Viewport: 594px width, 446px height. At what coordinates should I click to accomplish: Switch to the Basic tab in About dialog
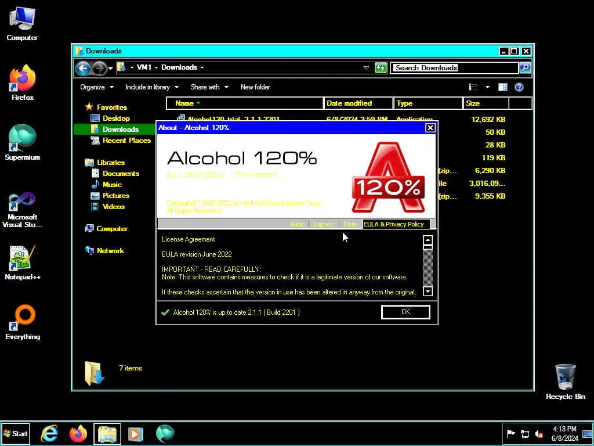click(x=297, y=224)
